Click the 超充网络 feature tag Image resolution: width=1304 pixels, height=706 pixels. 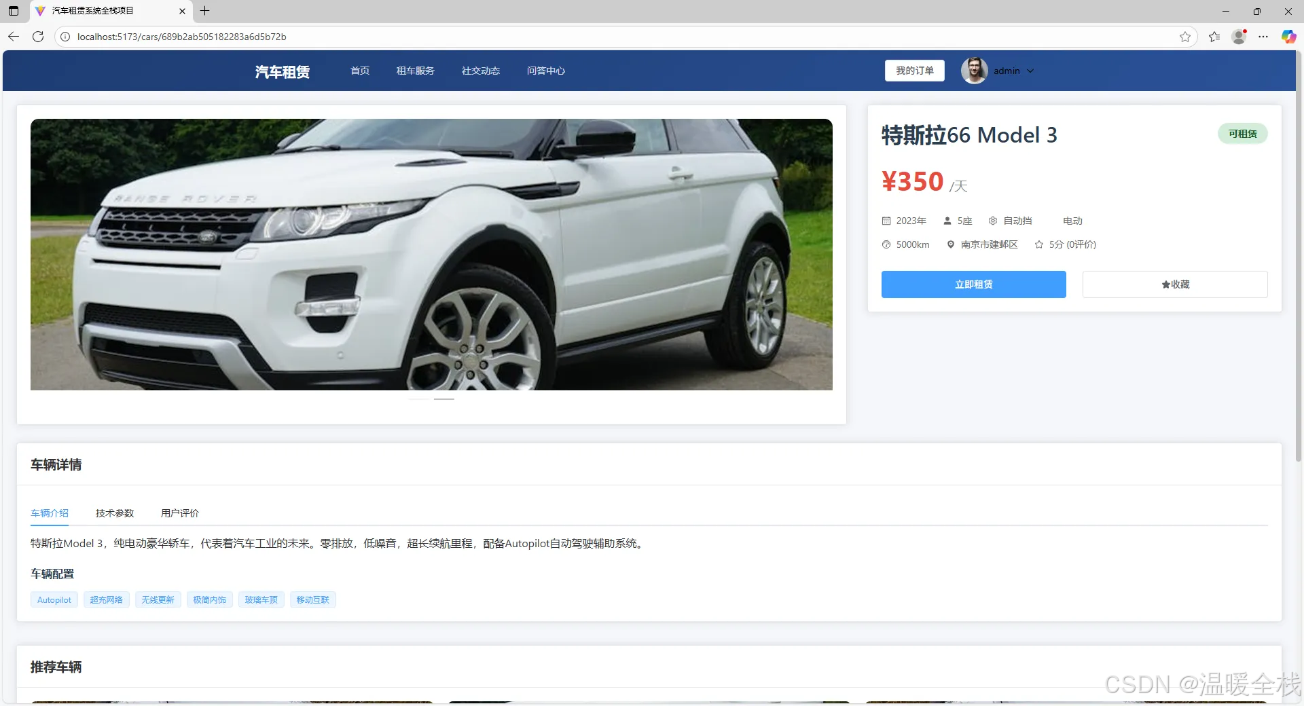pyautogui.click(x=107, y=600)
